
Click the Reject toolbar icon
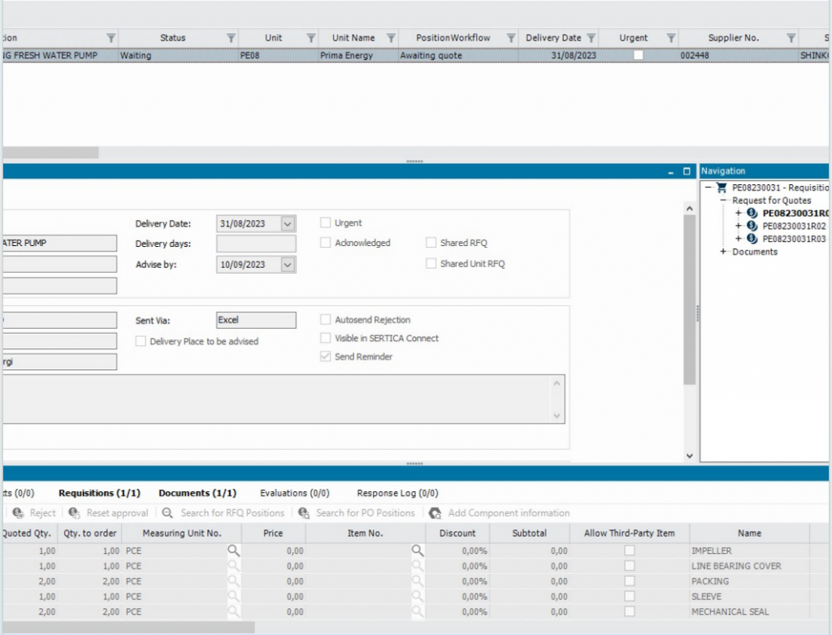[x=18, y=513]
